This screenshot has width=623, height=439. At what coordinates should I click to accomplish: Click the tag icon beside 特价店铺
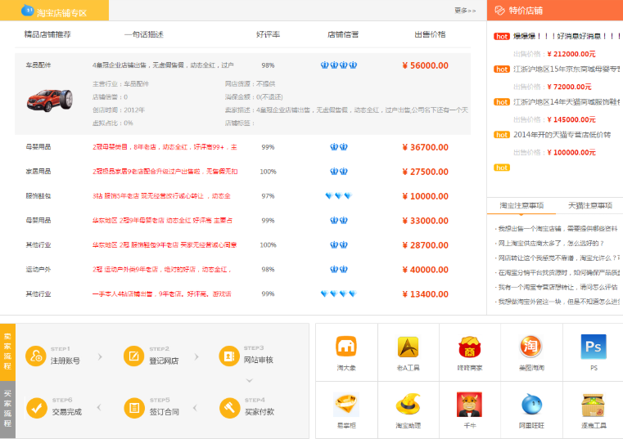tap(499, 11)
